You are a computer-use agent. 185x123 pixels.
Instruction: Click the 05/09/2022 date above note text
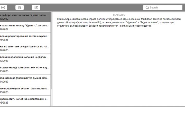tap(119, 15)
